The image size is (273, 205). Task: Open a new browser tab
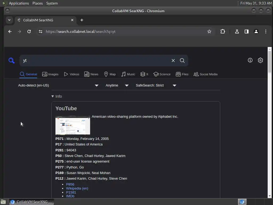(x=82, y=20)
